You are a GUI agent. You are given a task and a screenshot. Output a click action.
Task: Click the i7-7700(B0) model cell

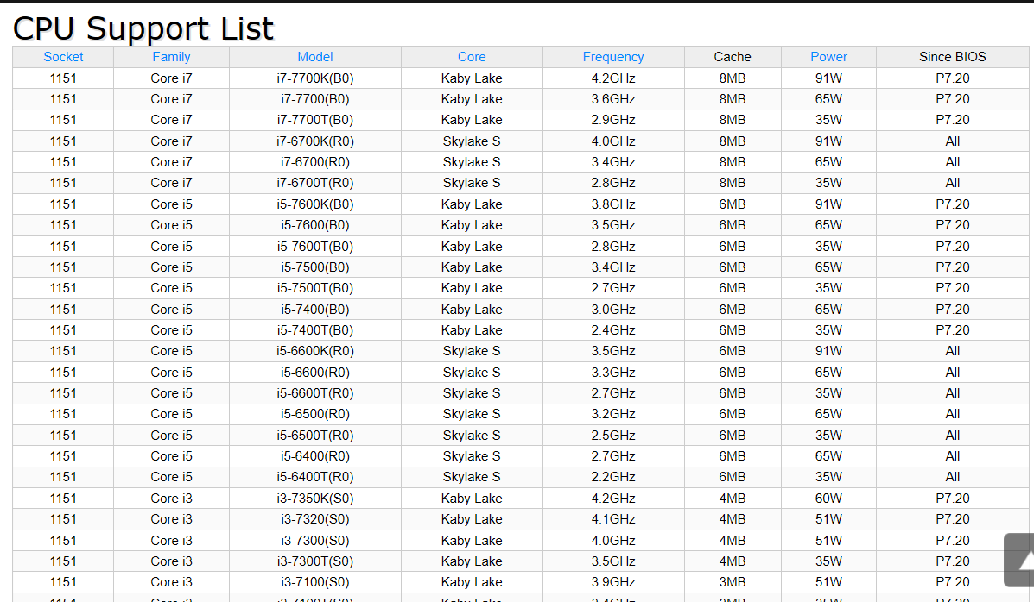[x=315, y=99]
